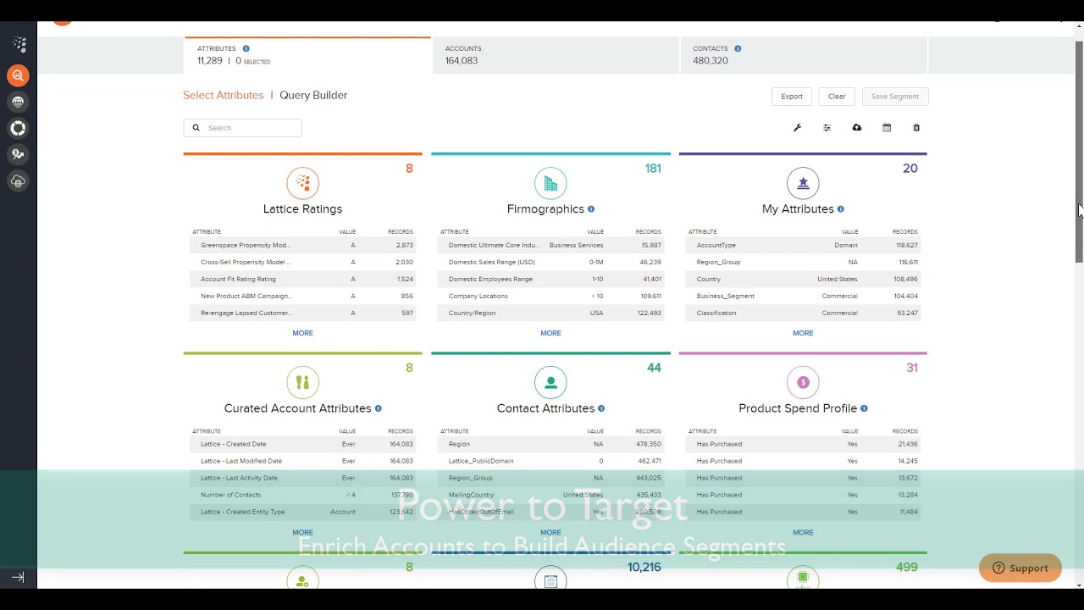Open the magnifier analytics sidebar icon

18,75
